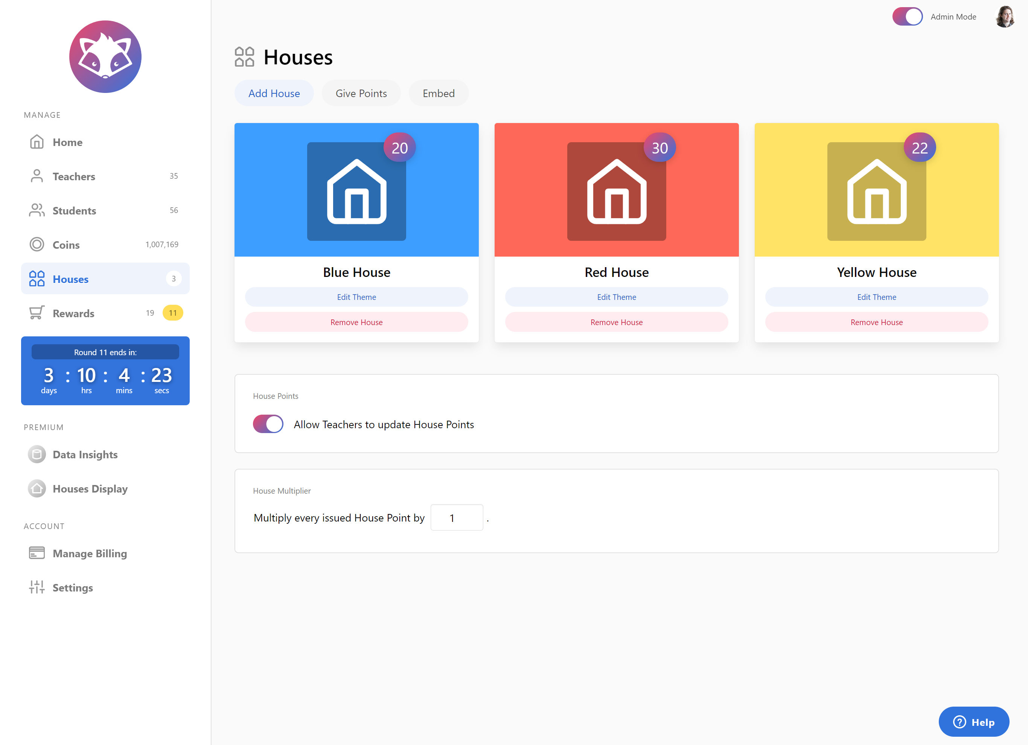Screen dimensions: 1028x745
Task: Remove the Red House
Action: coord(616,322)
